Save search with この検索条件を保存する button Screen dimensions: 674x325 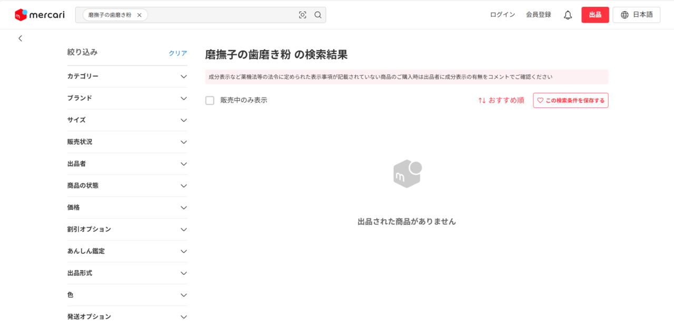(570, 100)
